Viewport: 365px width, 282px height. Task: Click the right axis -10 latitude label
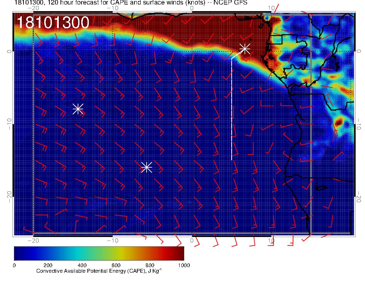[x=359, y=123]
